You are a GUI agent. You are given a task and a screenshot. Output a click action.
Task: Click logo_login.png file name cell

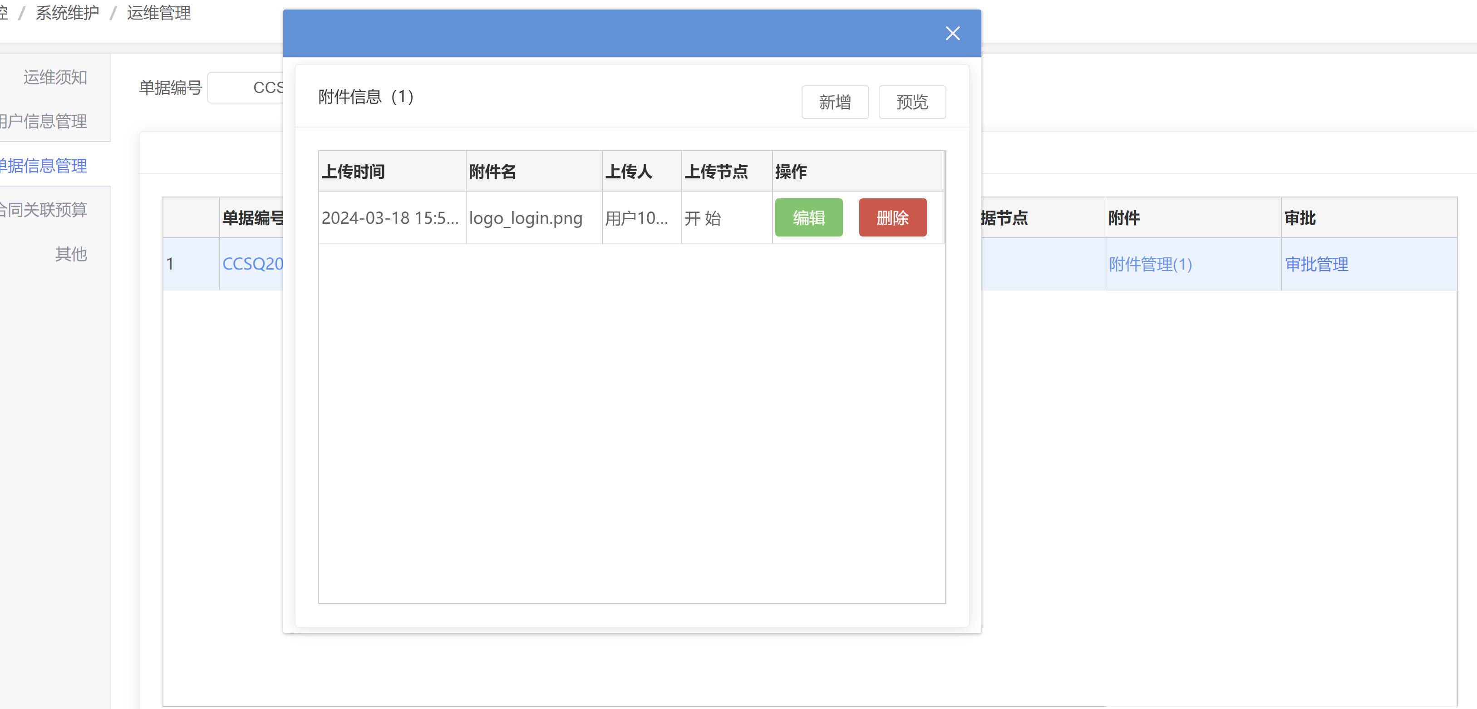coord(534,218)
